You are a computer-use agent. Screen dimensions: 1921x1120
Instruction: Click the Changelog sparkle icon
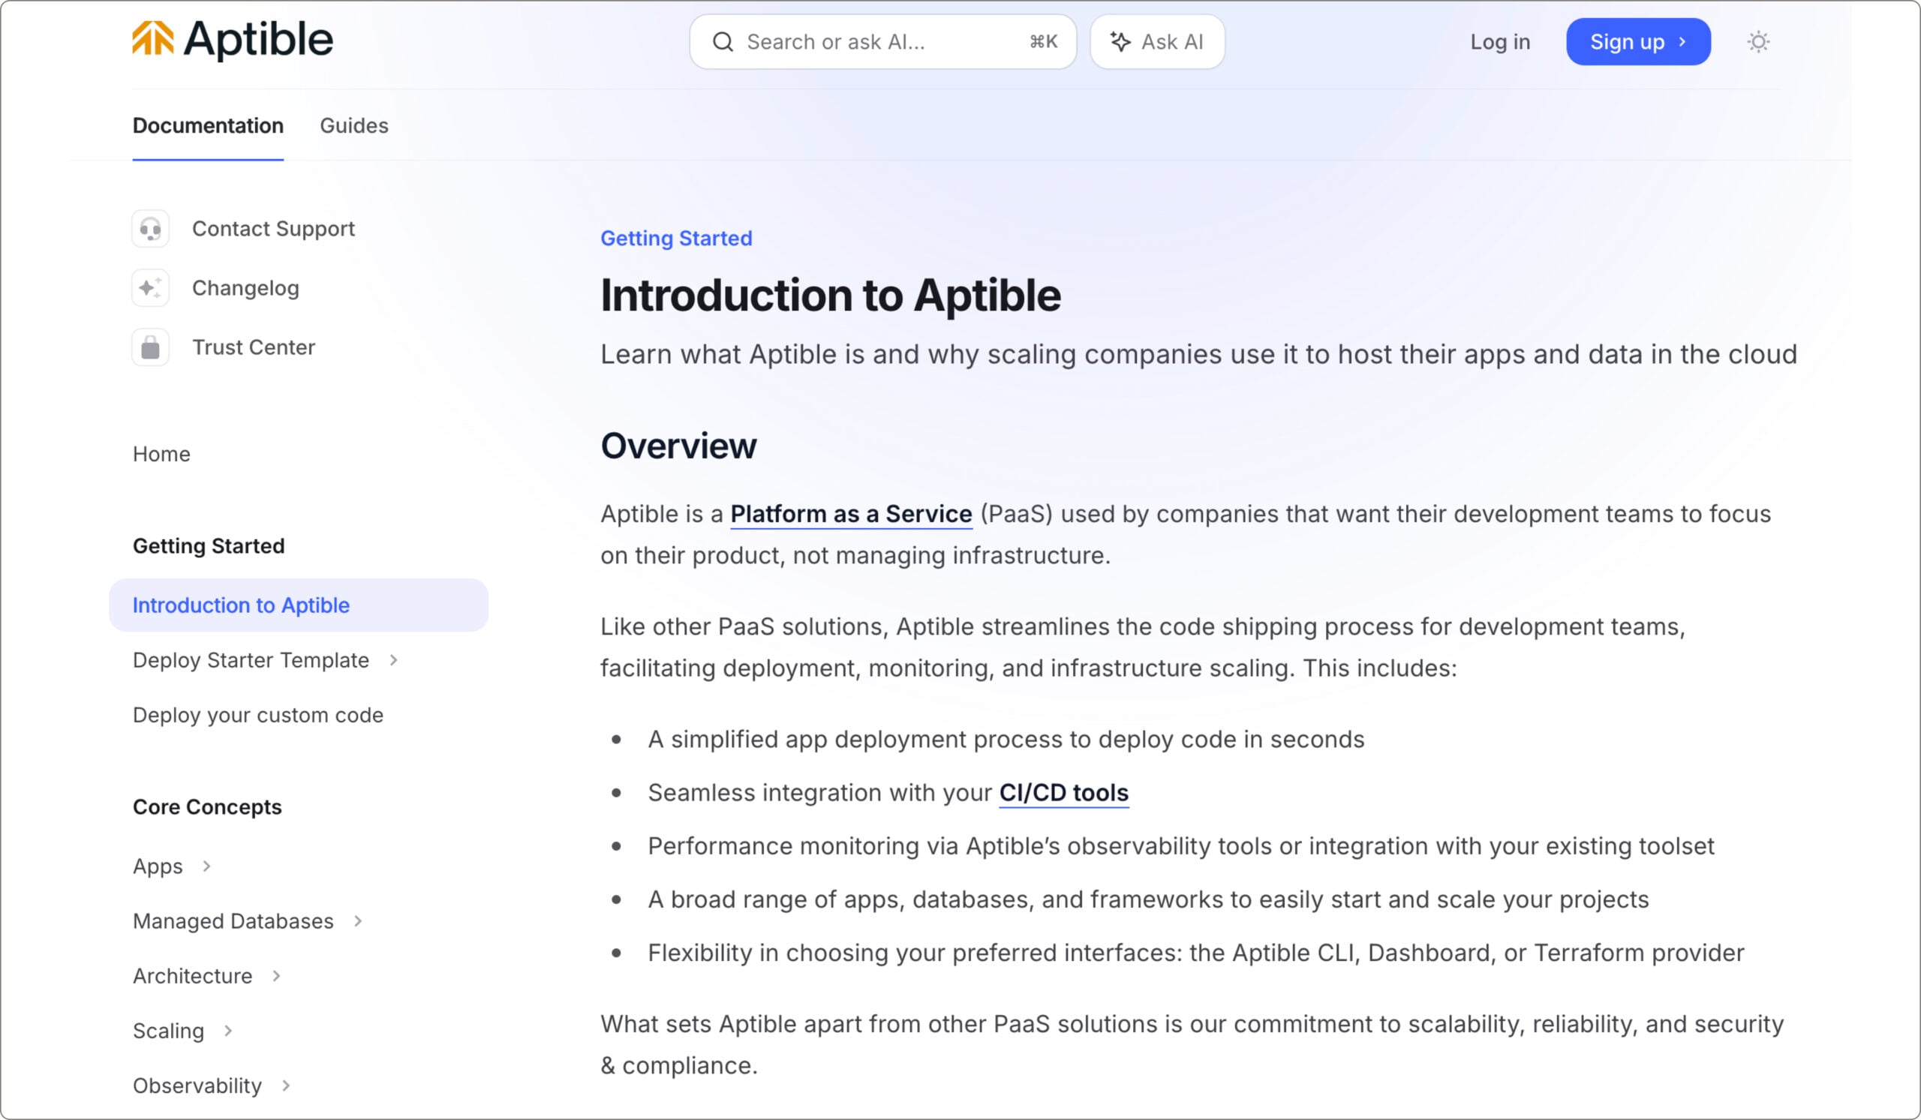click(151, 288)
